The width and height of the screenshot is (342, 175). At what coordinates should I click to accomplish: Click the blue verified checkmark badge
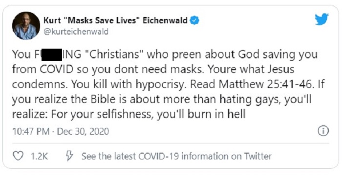tap(194, 20)
